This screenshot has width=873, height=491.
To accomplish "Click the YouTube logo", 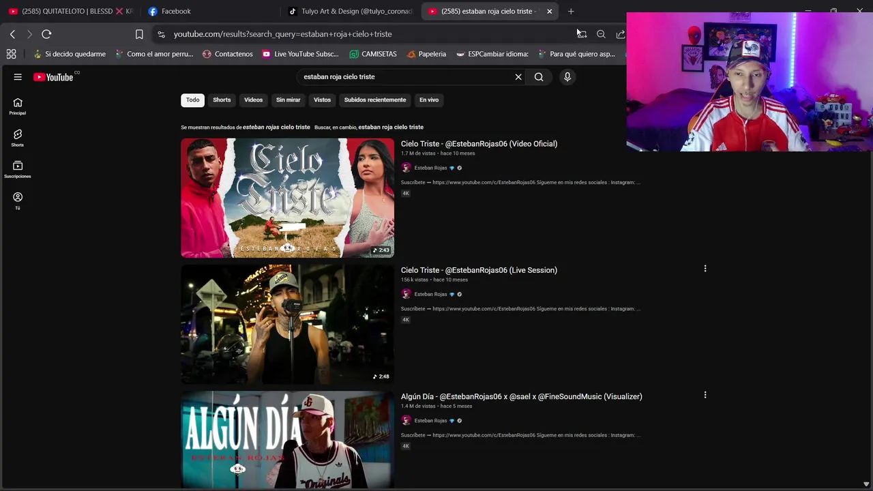I will [54, 77].
